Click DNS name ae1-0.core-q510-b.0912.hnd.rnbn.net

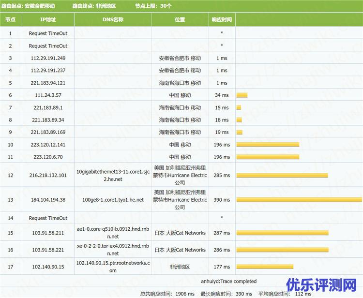pyautogui.click(x=113, y=233)
